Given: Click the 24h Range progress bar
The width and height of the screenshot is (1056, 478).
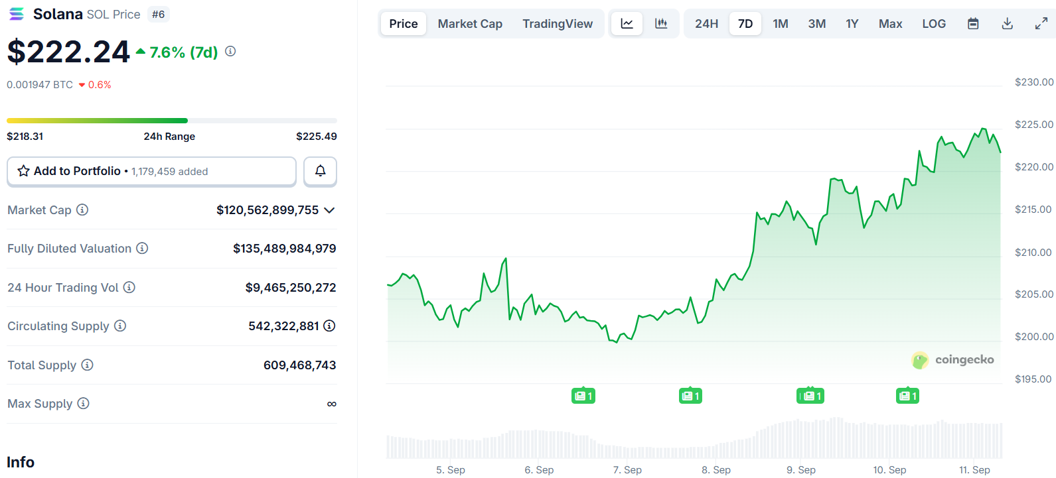Looking at the screenshot, I should (172, 121).
